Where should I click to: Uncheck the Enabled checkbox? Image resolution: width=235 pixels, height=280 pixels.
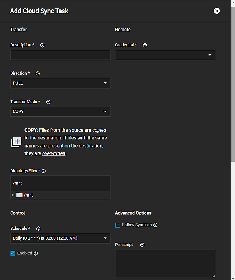click(13, 253)
